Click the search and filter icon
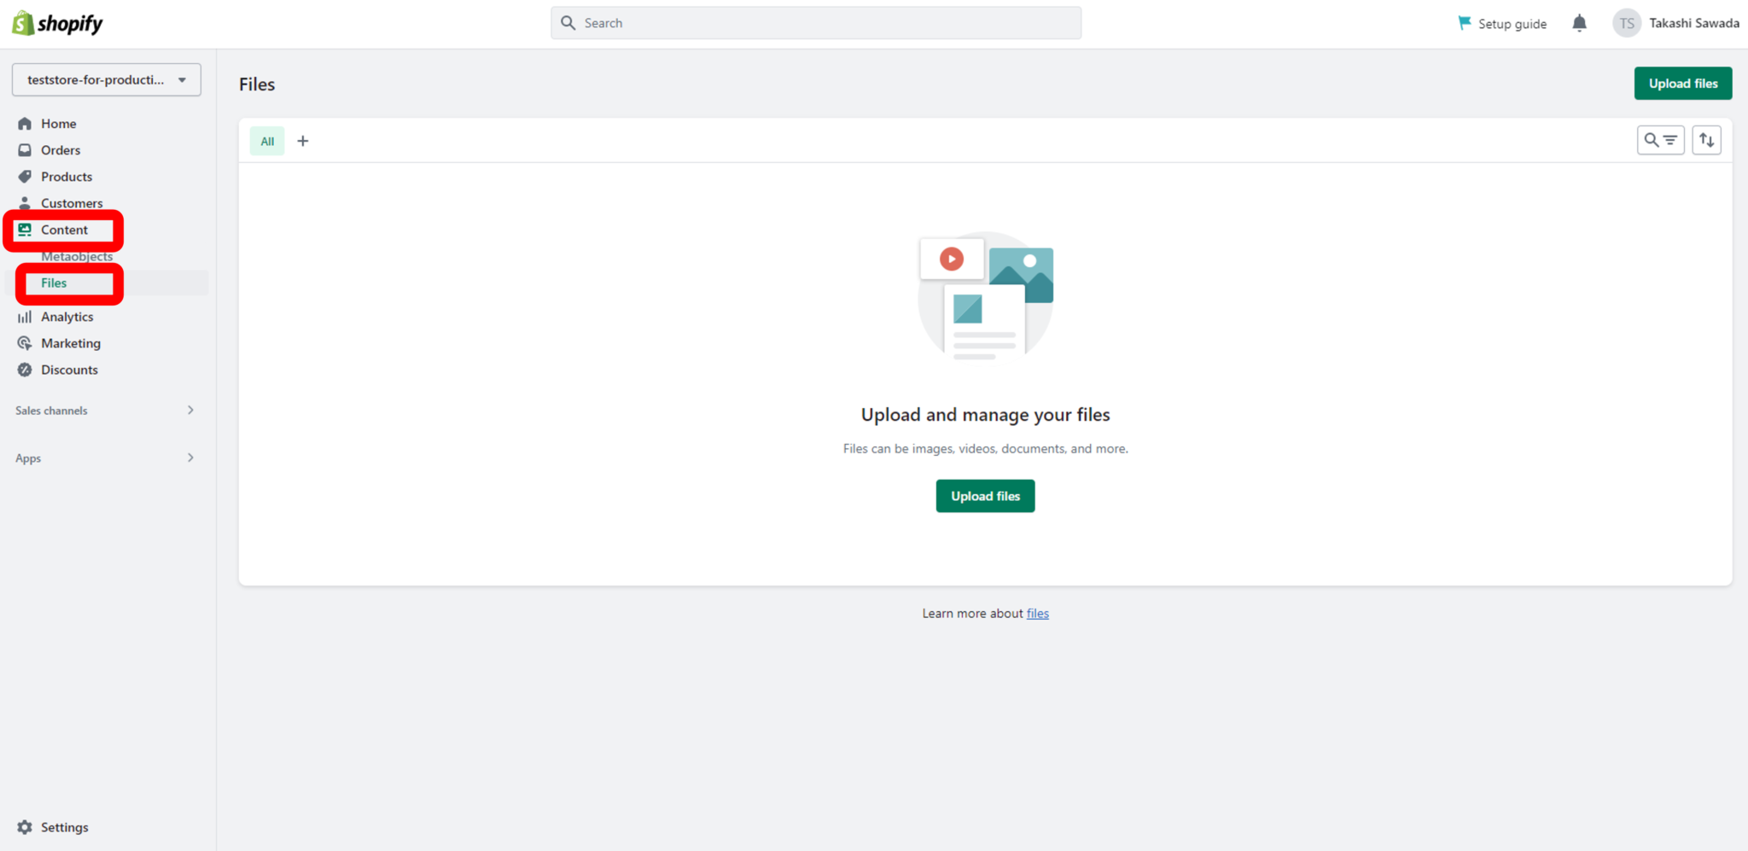The image size is (1748, 851). coord(1661,139)
